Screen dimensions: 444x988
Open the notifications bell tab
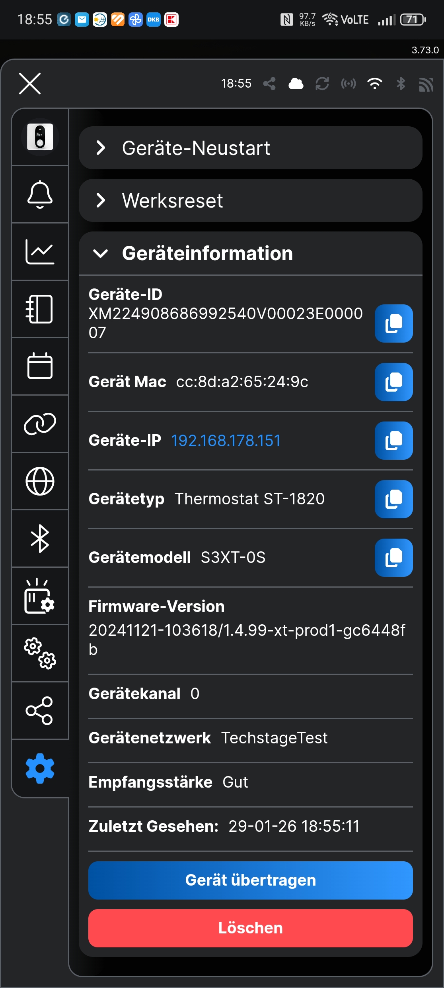pos(40,194)
